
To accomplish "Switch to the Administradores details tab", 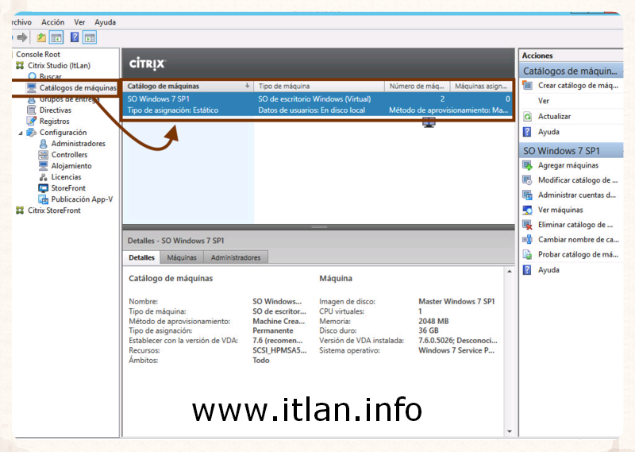I will coord(235,257).
